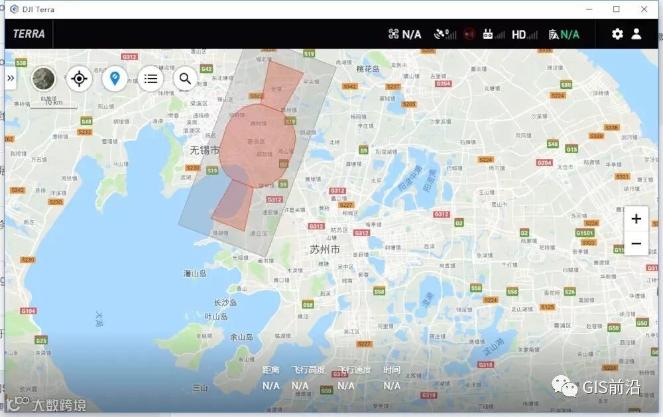The height and width of the screenshot is (417, 663).
Task: Click the red obstacle sensing status icon
Action: [x=469, y=34]
